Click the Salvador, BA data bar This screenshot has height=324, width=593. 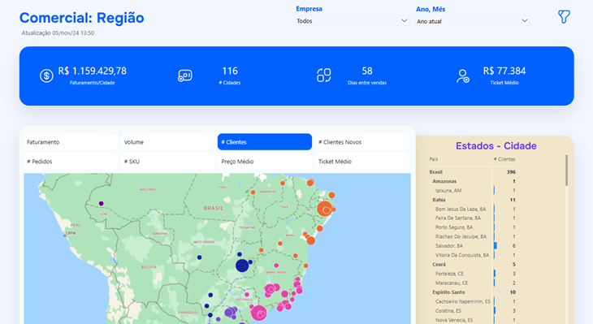496,246
